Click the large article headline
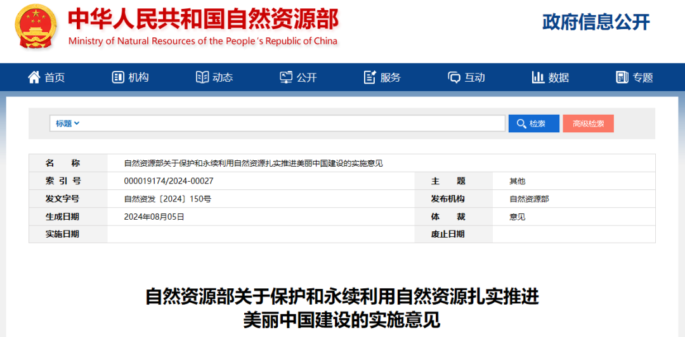Viewport: 685px width, 337px height. tap(342, 308)
